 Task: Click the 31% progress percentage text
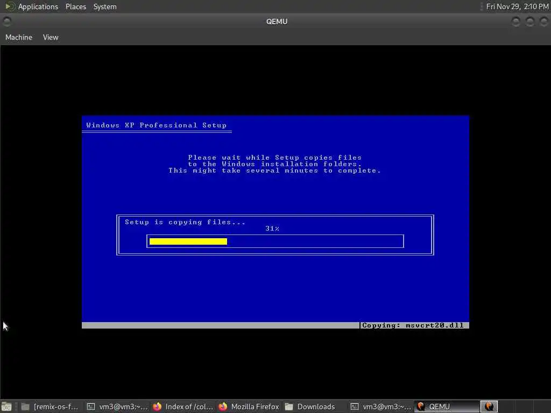[x=272, y=229]
